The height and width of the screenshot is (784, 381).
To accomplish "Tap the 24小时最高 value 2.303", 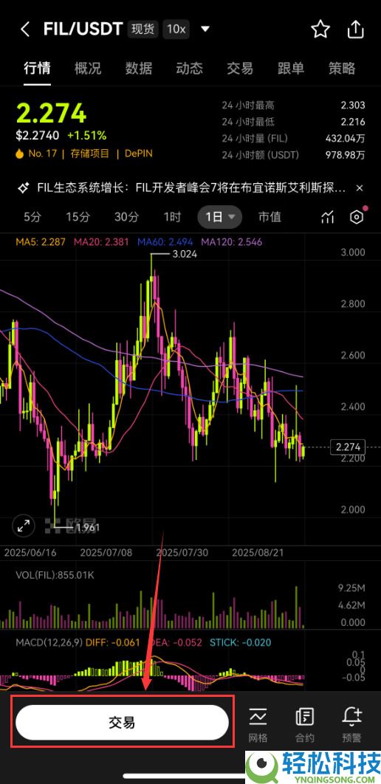I will [352, 106].
